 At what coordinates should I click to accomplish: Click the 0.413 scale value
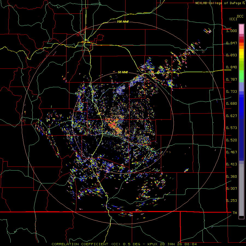pyautogui.click(x=232, y=164)
